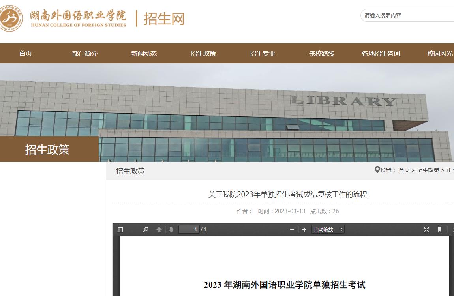Zoom out the PDF

click(x=292, y=229)
